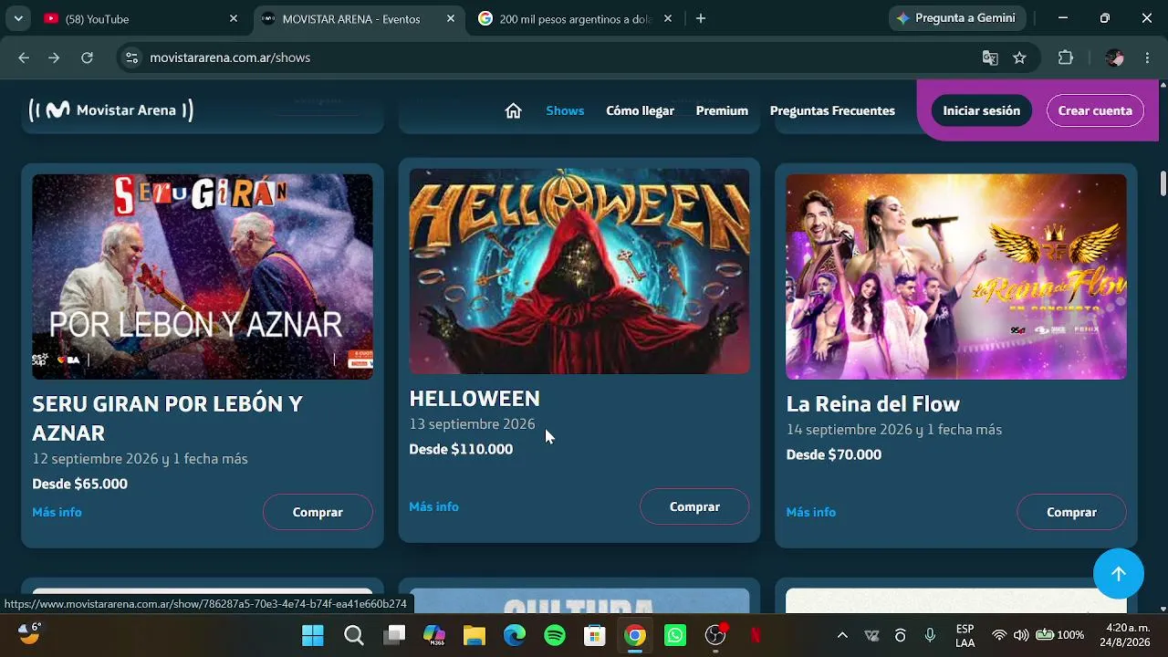Image resolution: width=1168 pixels, height=657 pixels.
Task: Open Task View on the taskbar
Action: [x=394, y=635]
